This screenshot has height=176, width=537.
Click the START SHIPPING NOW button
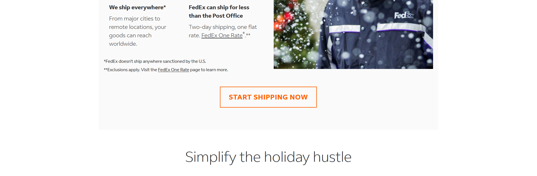click(268, 97)
